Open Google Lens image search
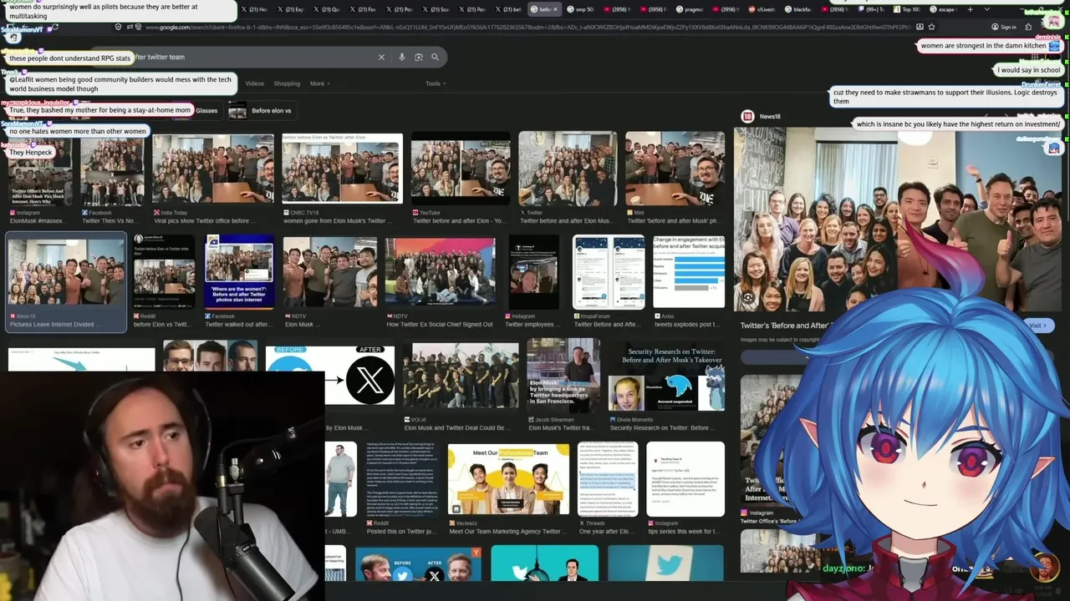The image size is (1070, 601). click(x=419, y=57)
